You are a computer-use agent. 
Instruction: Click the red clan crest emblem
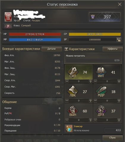tap(8, 17)
